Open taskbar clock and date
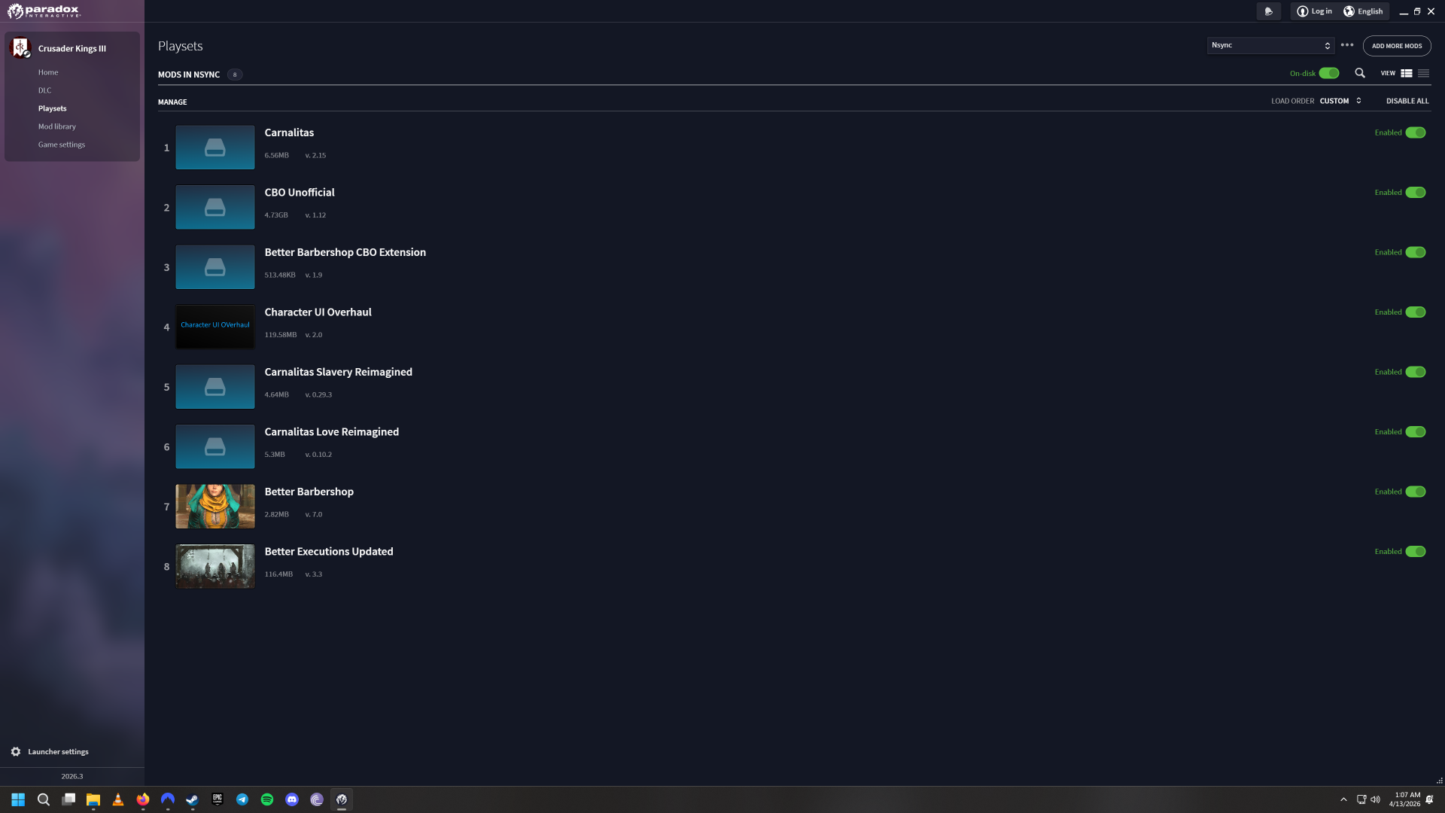Image resolution: width=1445 pixels, height=813 pixels. [1405, 799]
